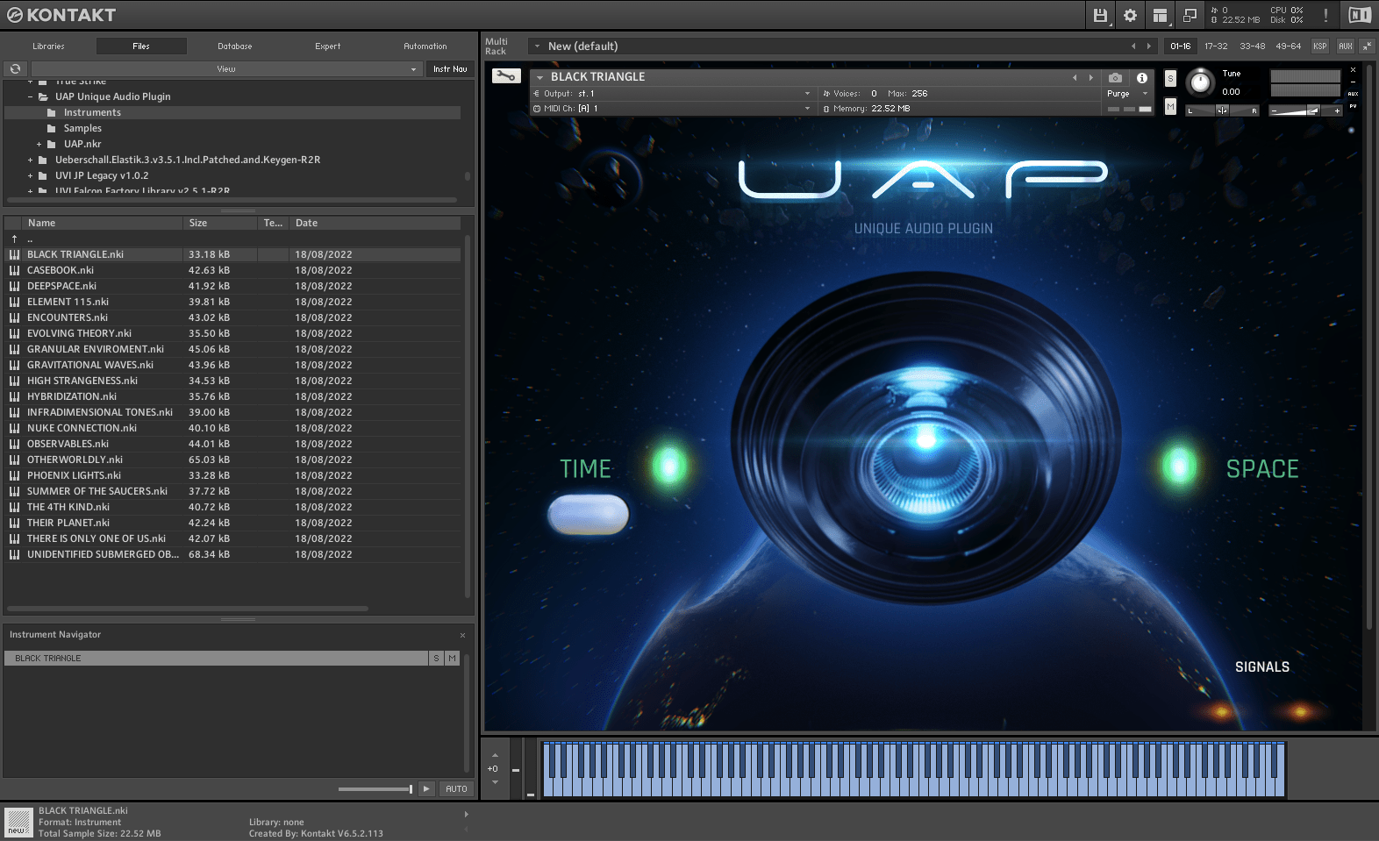Click the Native Instruments NI logo
The height and width of the screenshot is (841, 1379).
point(1359,15)
